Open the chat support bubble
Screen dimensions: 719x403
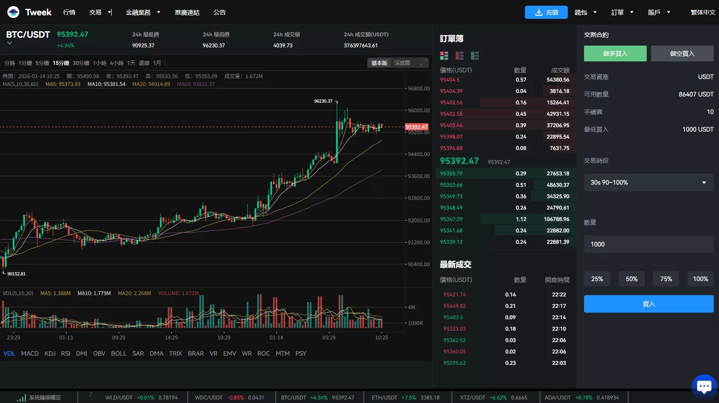click(x=704, y=385)
